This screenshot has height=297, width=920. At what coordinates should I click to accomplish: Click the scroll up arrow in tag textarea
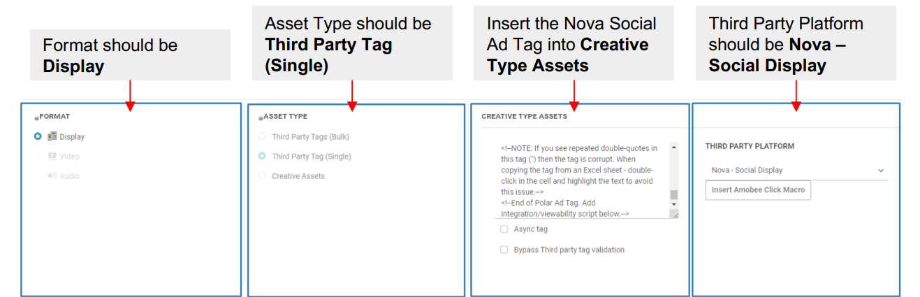[x=673, y=147]
